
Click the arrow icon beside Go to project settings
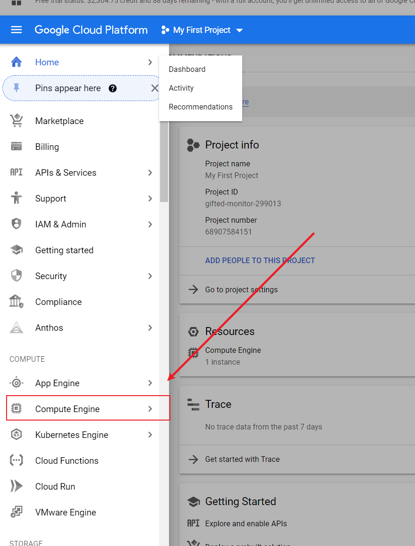click(x=193, y=289)
